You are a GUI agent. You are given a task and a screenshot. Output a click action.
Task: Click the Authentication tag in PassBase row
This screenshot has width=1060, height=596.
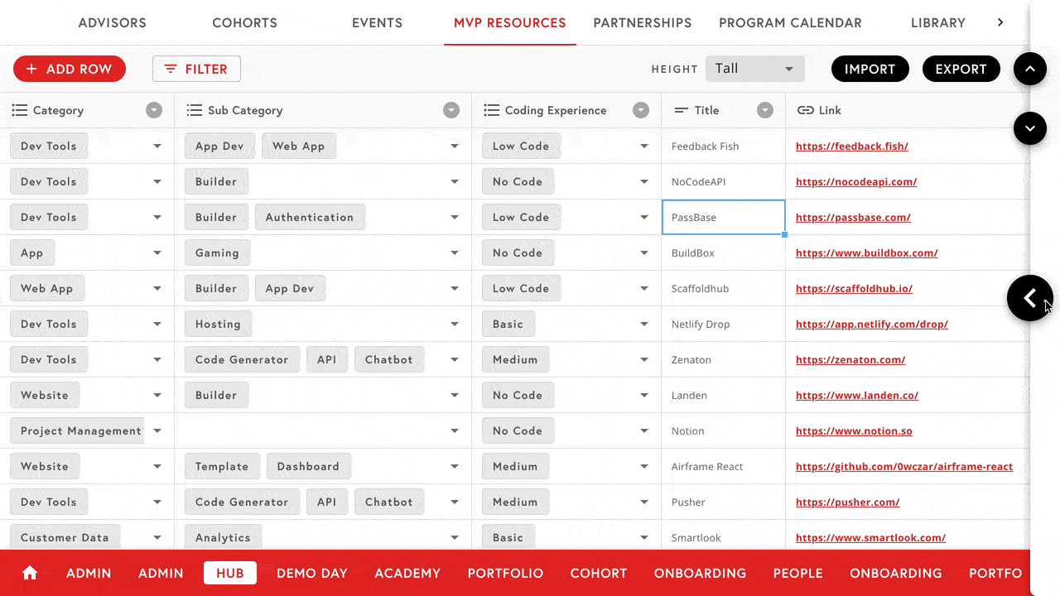point(310,218)
